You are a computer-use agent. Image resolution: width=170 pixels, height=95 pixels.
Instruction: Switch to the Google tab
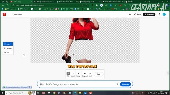[x=136, y=2]
